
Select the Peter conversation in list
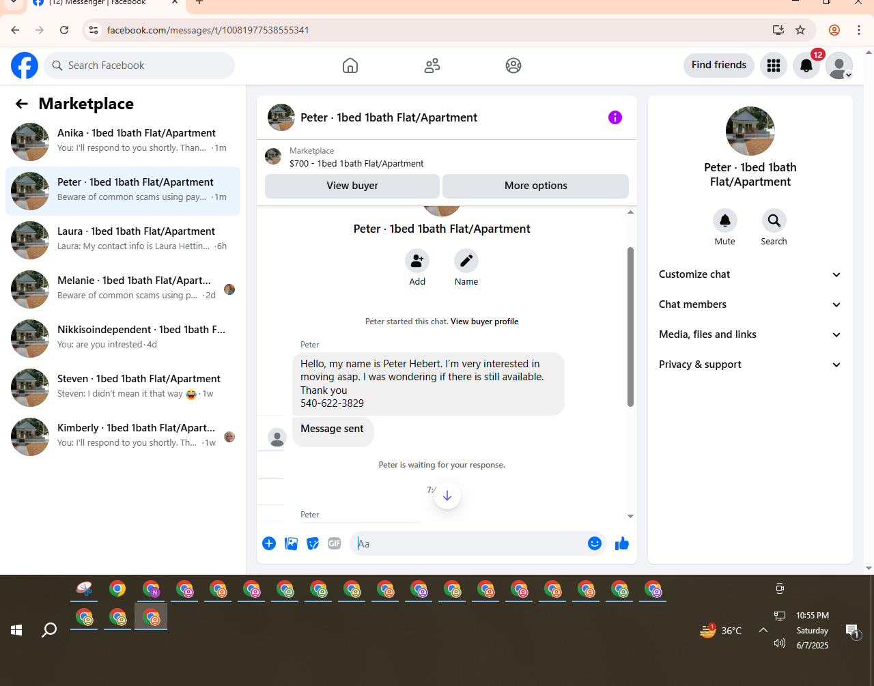[x=123, y=191]
